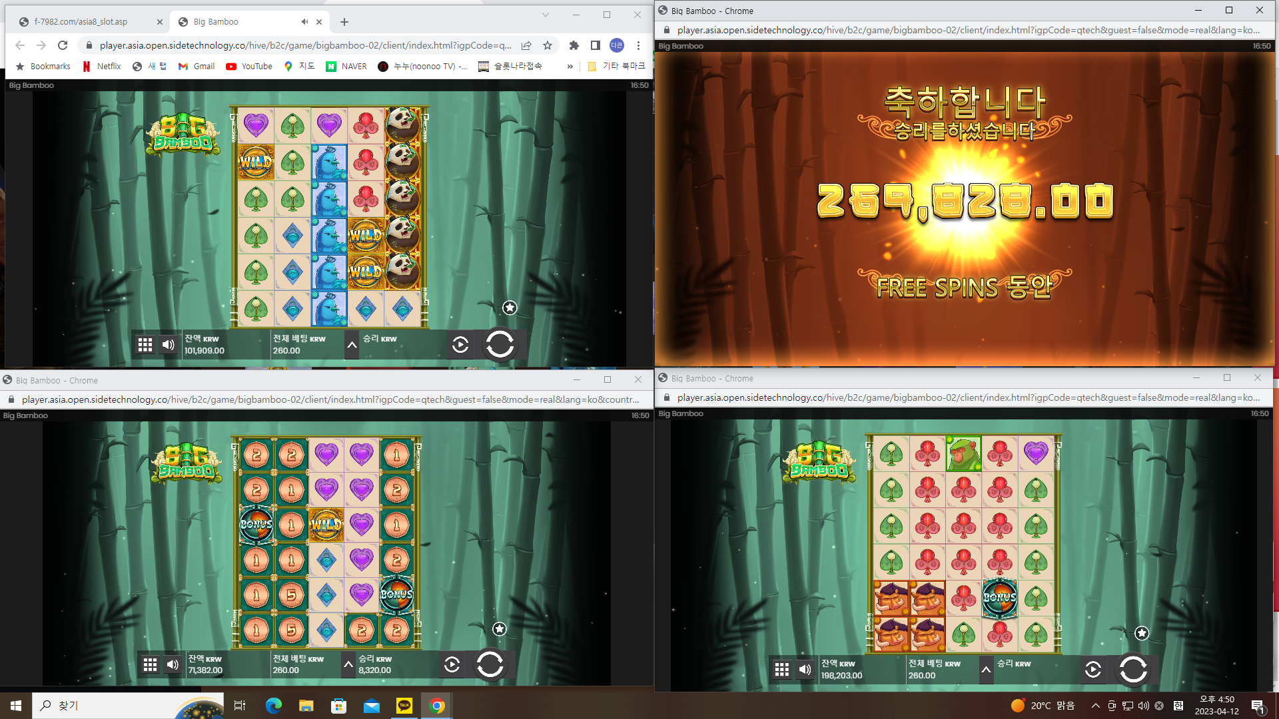Image resolution: width=1279 pixels, height=719 pixels.
Task: Expand bet options in bottom-right game window
Action: 986,669
